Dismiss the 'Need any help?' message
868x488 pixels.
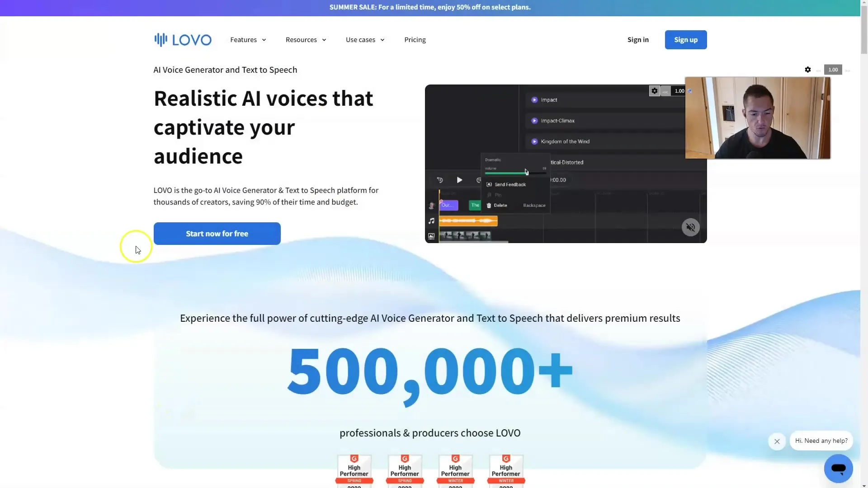pos(777,441)
